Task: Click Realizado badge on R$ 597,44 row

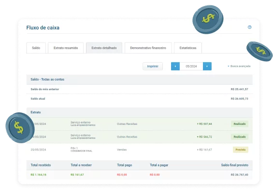Action: 240,124
